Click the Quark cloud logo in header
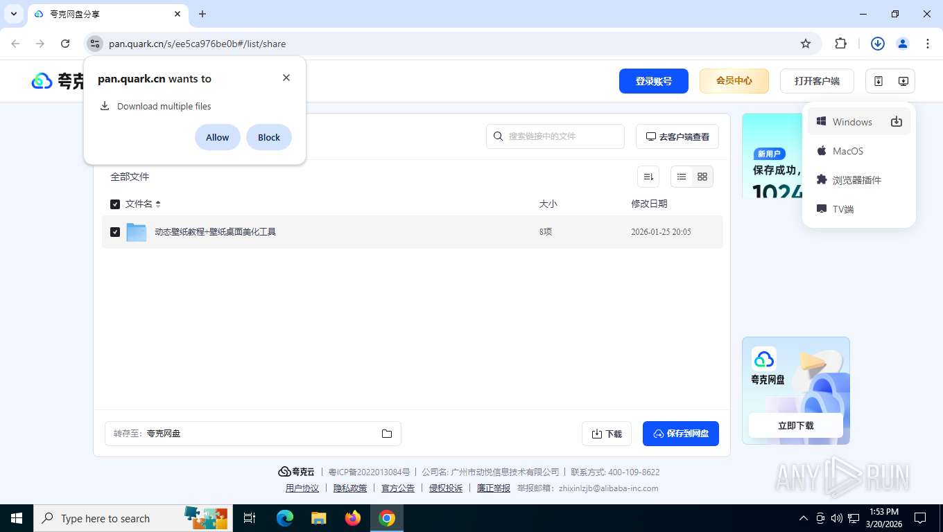 point(42,81)
